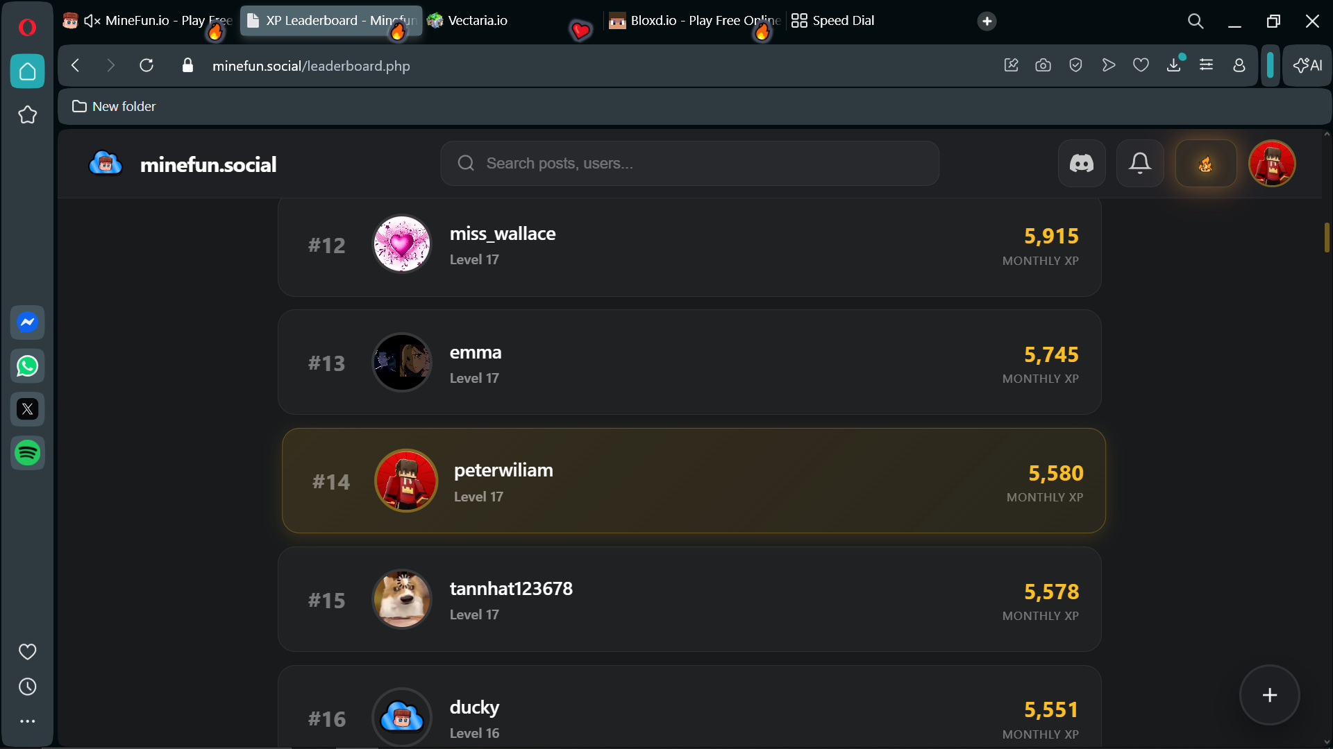Click the flame streak icon button
Viewport: 1333px width, 749px height.
[x=1205, y=164]
